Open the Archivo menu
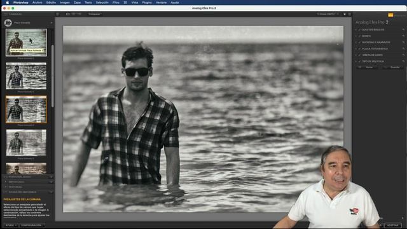Image resolution: width=407 pixels, height=229 pixels. coord(37,3)
